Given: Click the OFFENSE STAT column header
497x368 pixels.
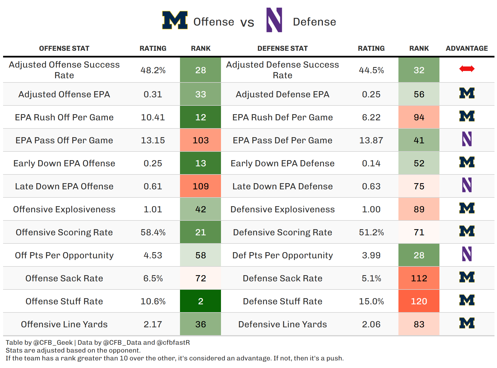Looking at the screenshot, I should [x=64, y=49].
